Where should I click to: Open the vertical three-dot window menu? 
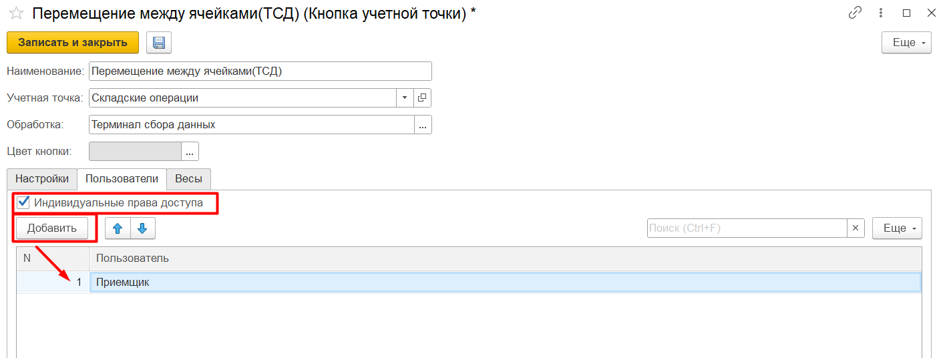coord(882,13)
